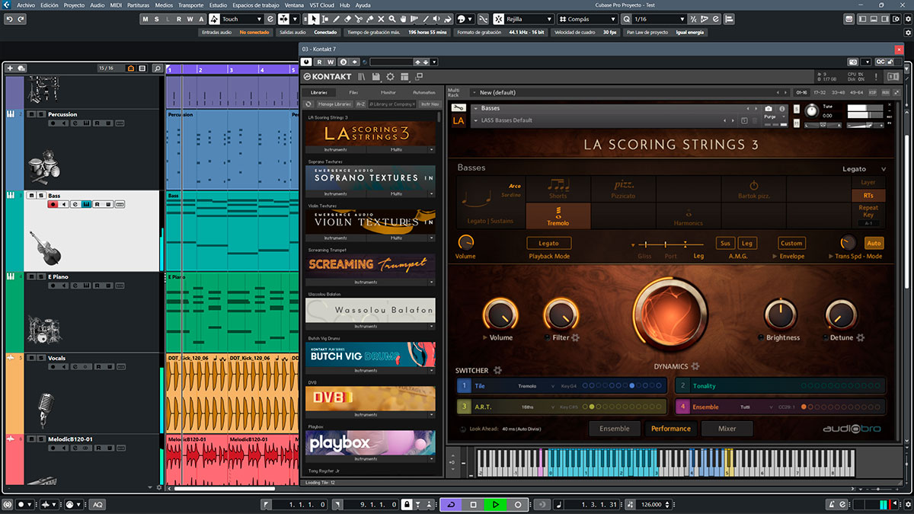Click the Cubase Record transport button

518,504
